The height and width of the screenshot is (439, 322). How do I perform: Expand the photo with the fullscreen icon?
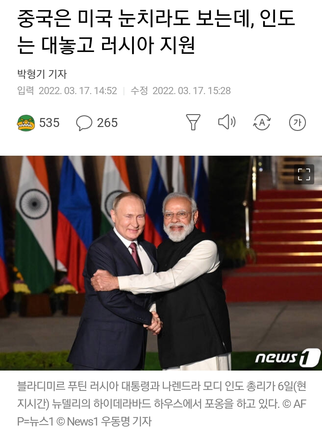click(304, 174)
